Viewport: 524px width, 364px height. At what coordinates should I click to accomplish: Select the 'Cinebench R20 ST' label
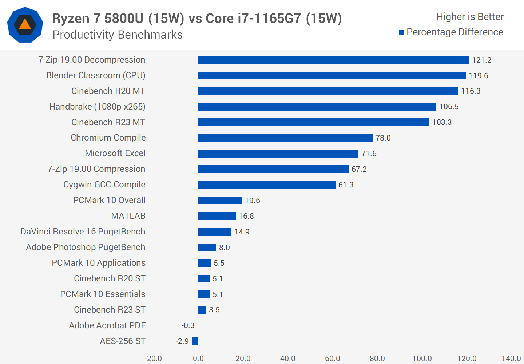[110, 278]
